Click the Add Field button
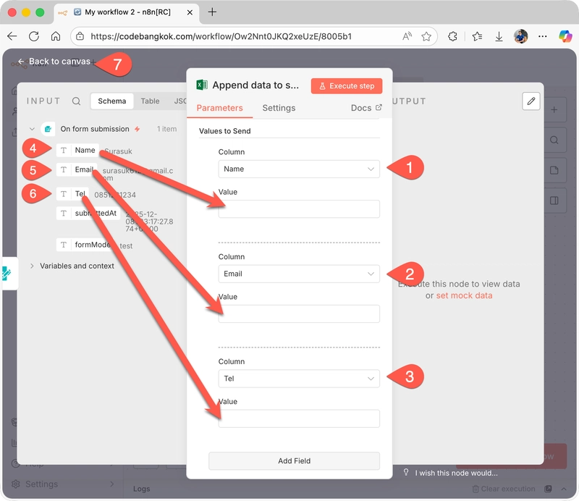The height and width of the screenshot is (501, 579). pos(294,460)
